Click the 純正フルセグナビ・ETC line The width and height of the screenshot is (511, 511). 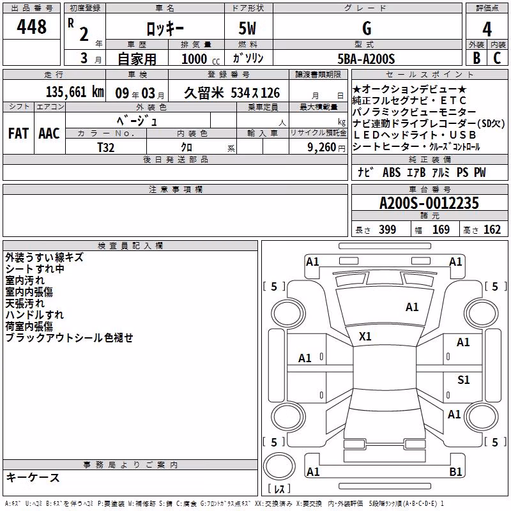click(x=409, y=100)
